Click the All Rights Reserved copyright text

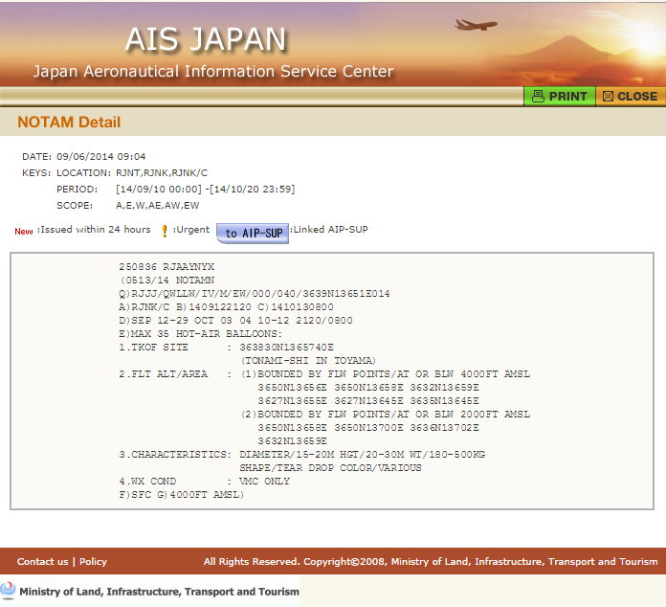point(431,561)
